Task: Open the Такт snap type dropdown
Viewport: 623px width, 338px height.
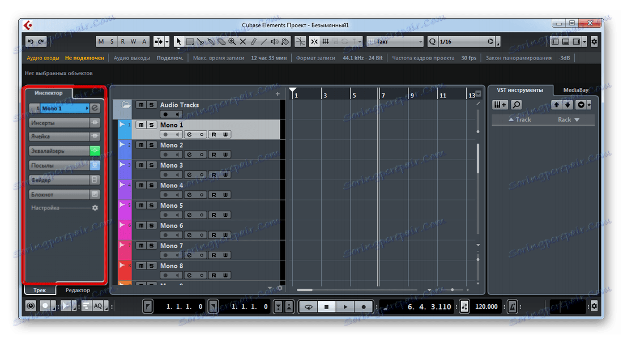Action: [395, 41]
